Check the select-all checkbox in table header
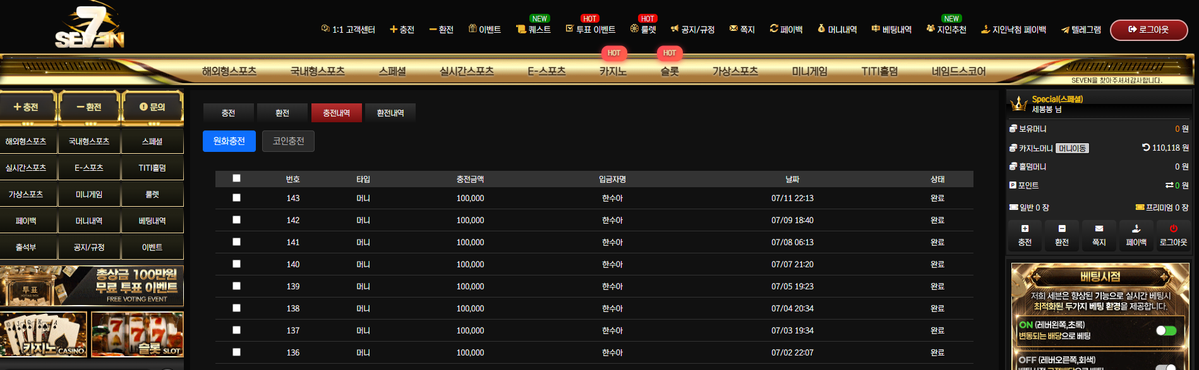Screen dimensions: 1199x370 point(236,178)
